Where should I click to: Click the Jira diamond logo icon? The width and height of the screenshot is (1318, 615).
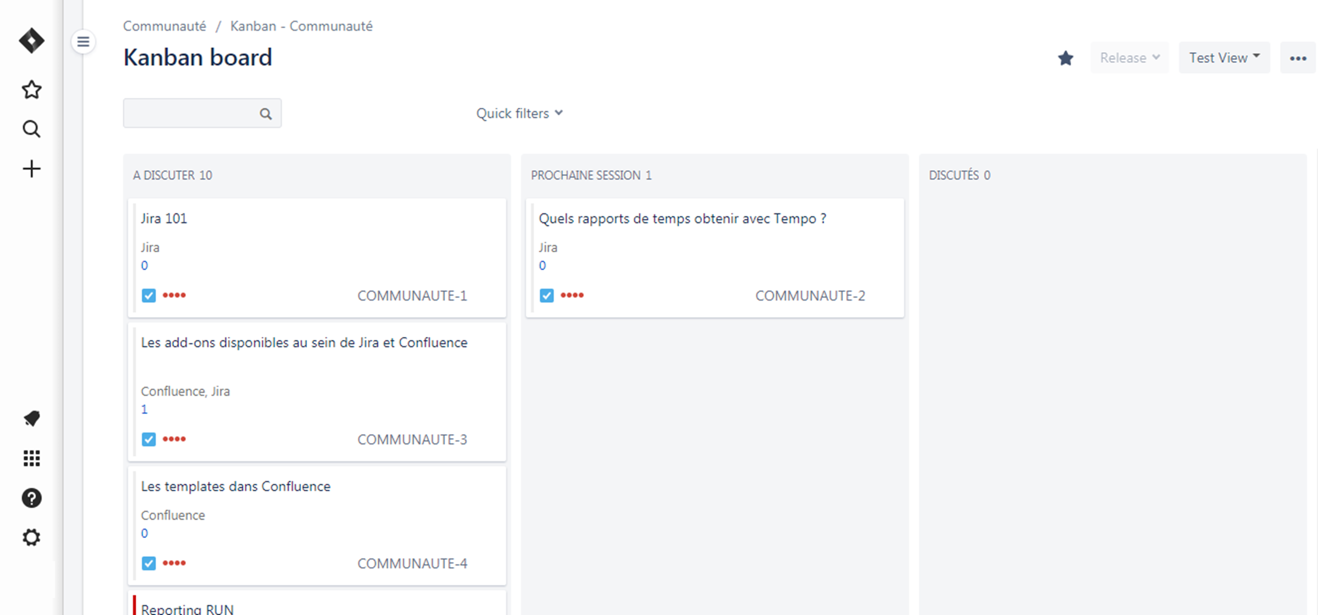click(31, 41)
